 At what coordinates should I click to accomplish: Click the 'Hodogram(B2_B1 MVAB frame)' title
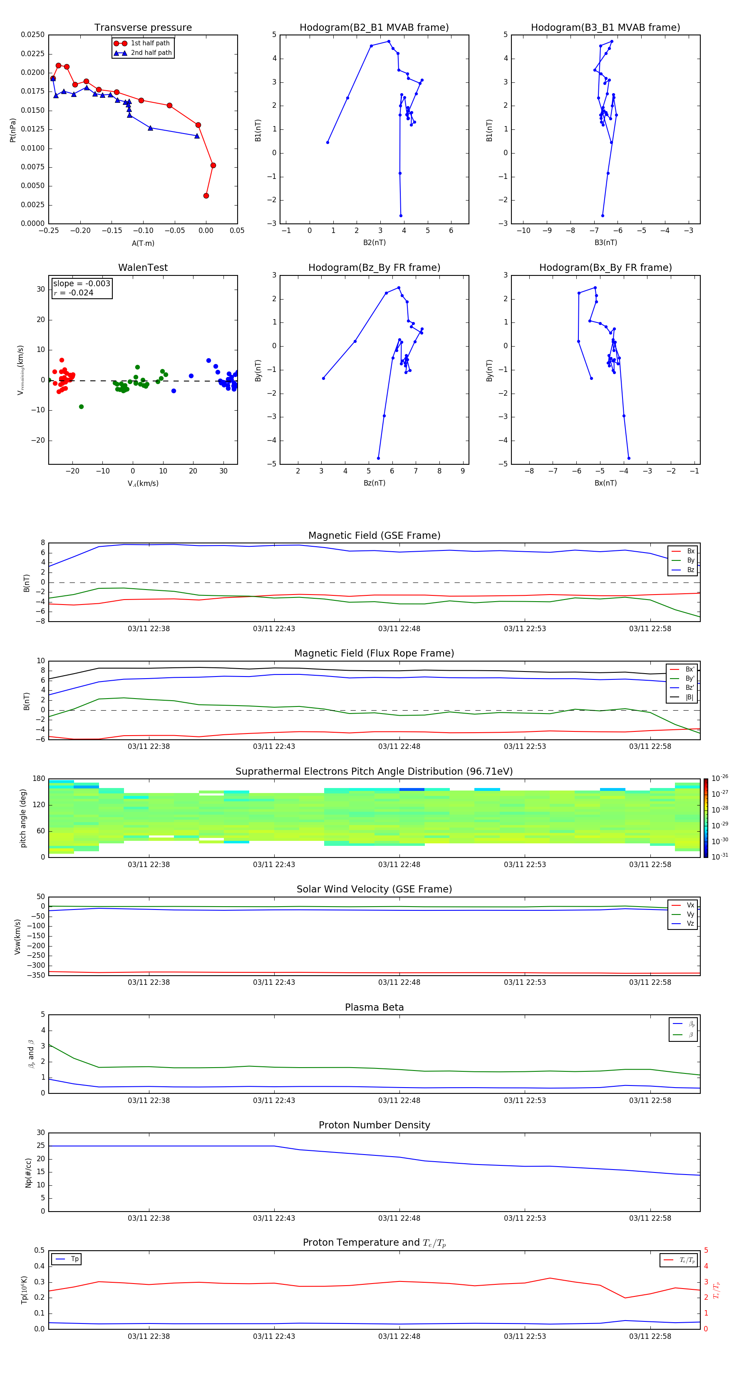click(374, 27)
